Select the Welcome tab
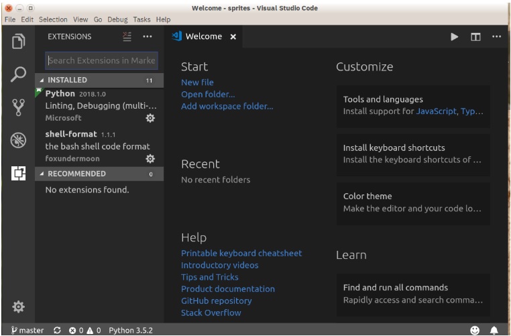 (203, 36)
